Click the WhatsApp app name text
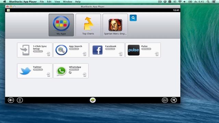219x123 pixels. [75, 67]
